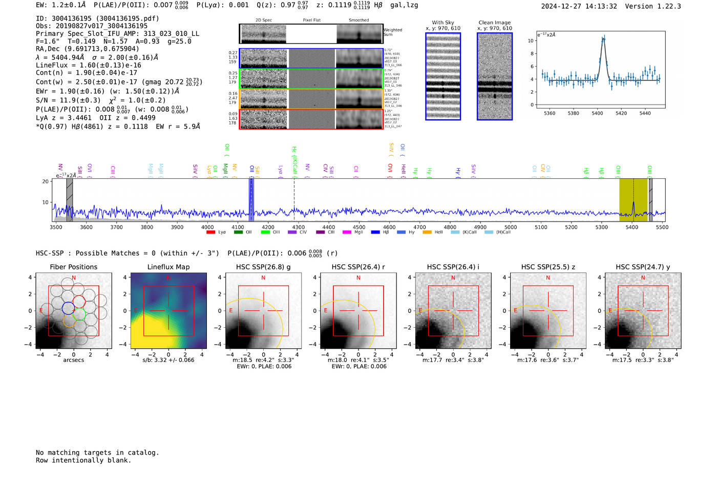Image resolution: width=717 pixels, height=488 pixels.
Task: Click the *Q(0.97) Hβ(4861) line
Action: [118, 126]
